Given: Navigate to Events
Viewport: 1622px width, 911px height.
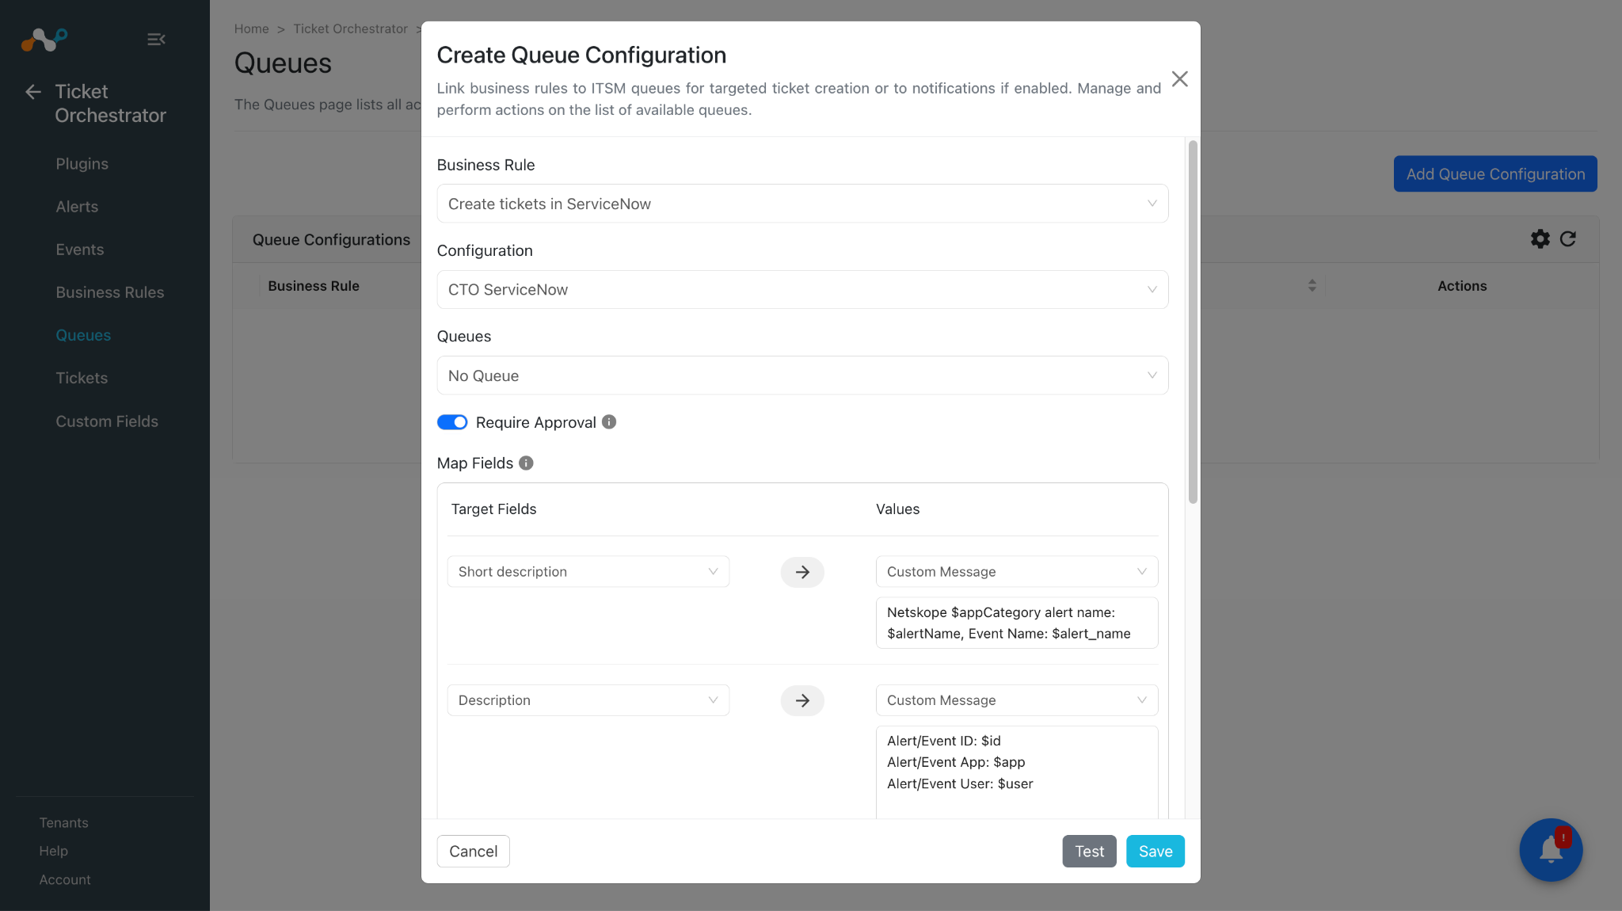Looking at the screenshot, I should tap(80, 250).
